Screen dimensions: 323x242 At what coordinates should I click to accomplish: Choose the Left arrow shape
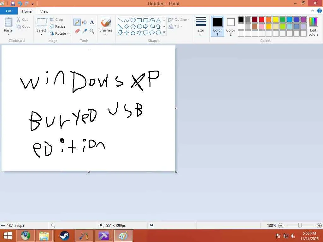click(152, 26)
